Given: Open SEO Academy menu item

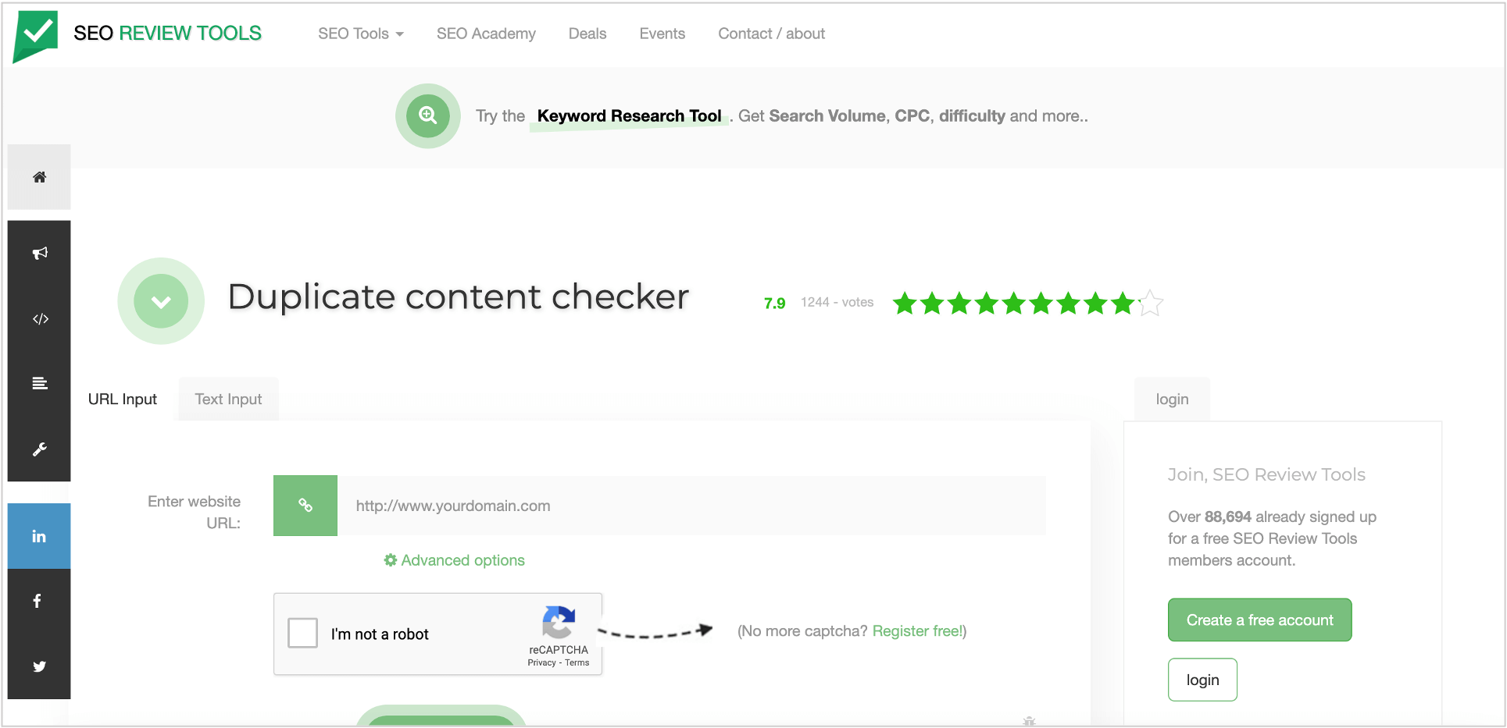Looking at the screenshot, I should [x=486, y=34].
